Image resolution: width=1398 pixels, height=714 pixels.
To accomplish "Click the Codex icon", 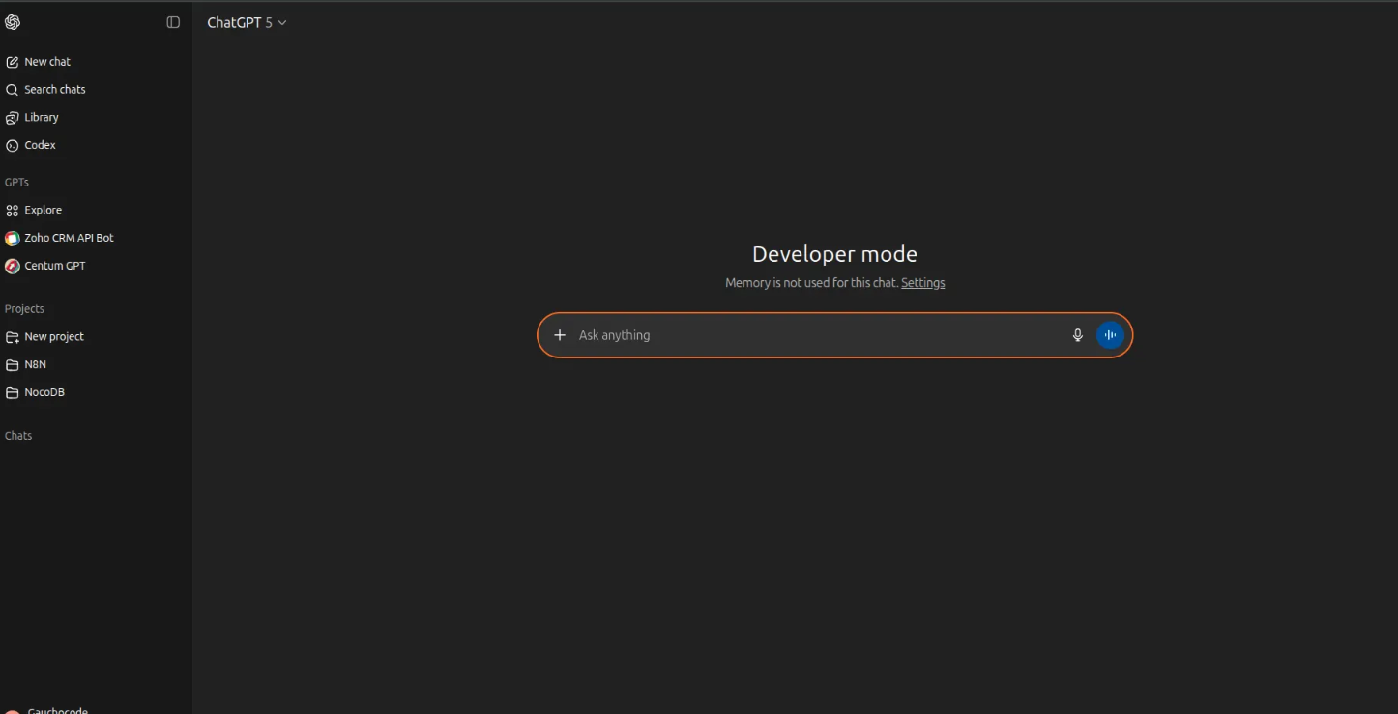I will tap(13, 146).
